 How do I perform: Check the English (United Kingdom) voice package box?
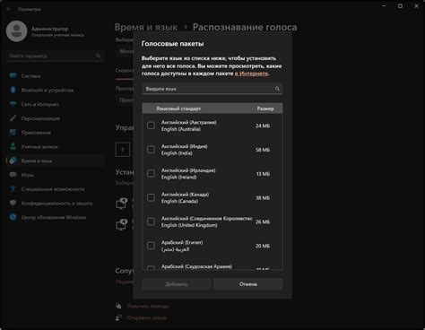(x=151, y=221)
